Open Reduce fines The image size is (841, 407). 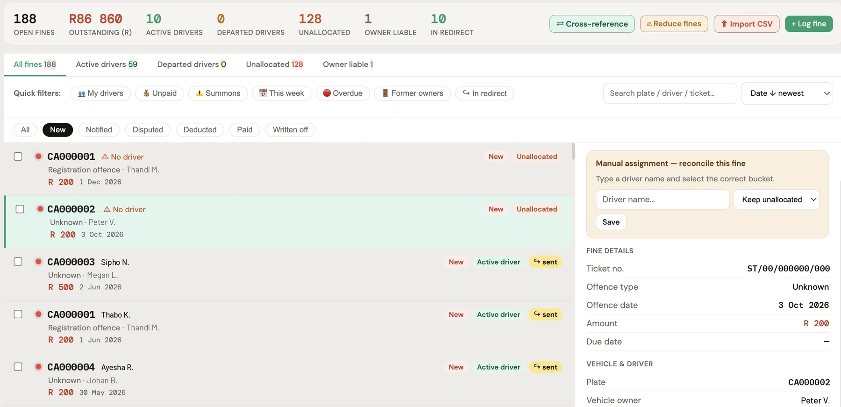674,24
